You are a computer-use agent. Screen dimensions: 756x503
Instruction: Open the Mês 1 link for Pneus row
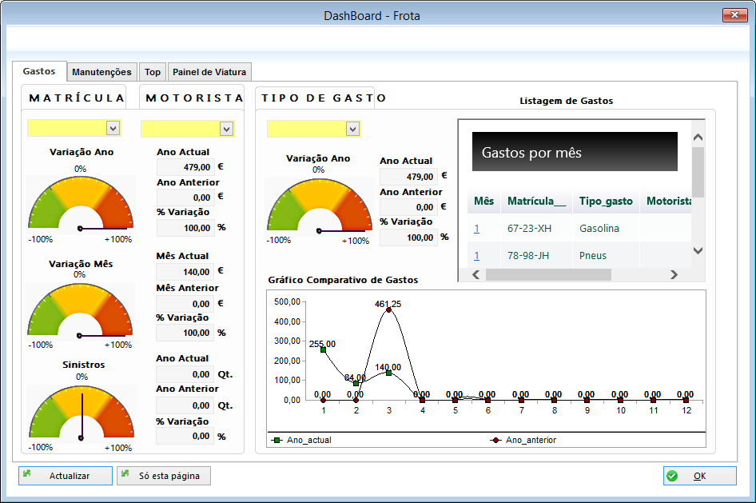pyautogui.click(x=476, y=256)
